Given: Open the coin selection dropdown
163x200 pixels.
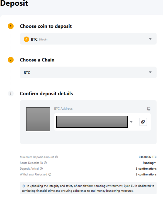Looking at the screenshot, I should tap(150, 39).
